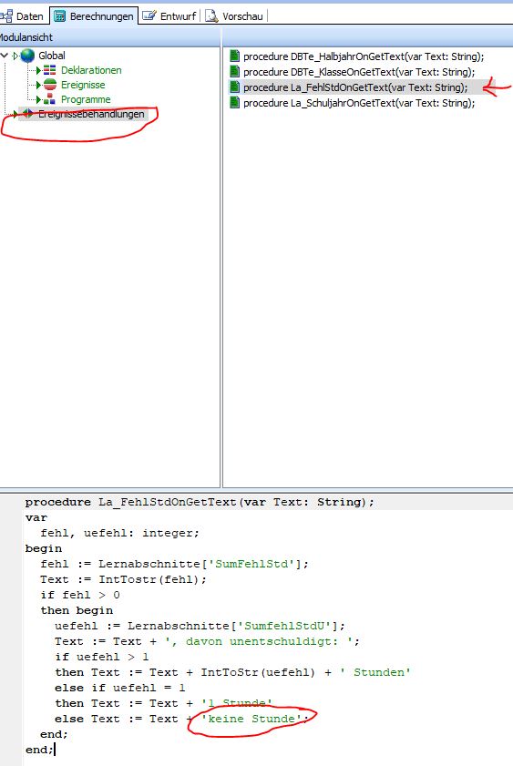Select procedure DBTe_KlasseOnGetText in list

pos(359,72)
